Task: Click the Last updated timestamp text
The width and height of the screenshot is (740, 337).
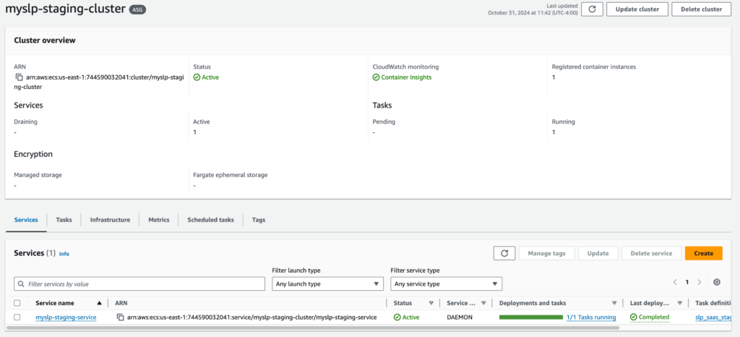Action: click(533, 10)
